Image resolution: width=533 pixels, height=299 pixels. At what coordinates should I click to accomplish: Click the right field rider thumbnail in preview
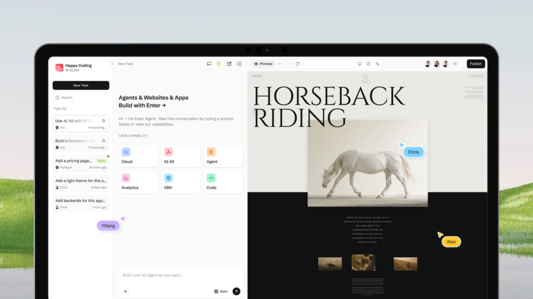pyautogui.click(x=405, y=264)
